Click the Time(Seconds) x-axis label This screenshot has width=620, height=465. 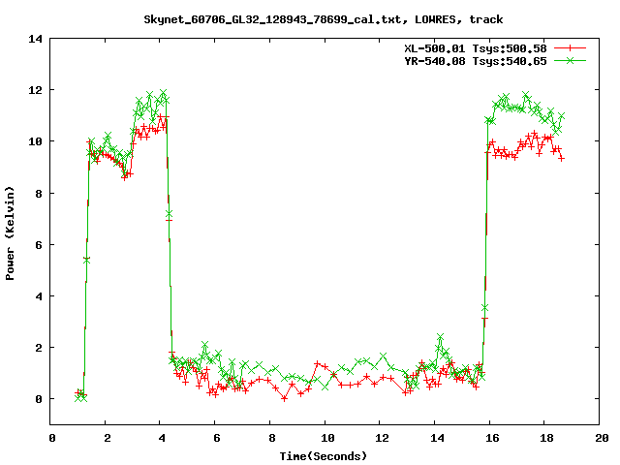[x=324, y=456]
